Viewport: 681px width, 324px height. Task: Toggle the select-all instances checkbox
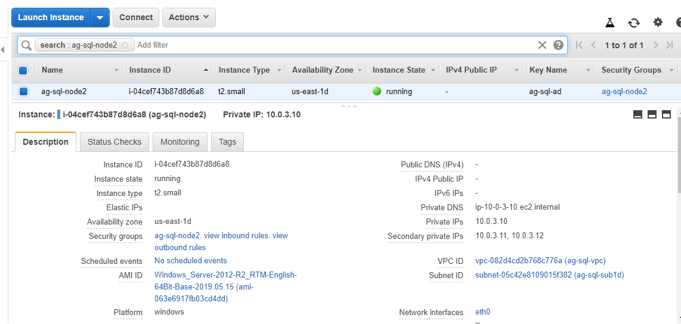click(23, 70)
